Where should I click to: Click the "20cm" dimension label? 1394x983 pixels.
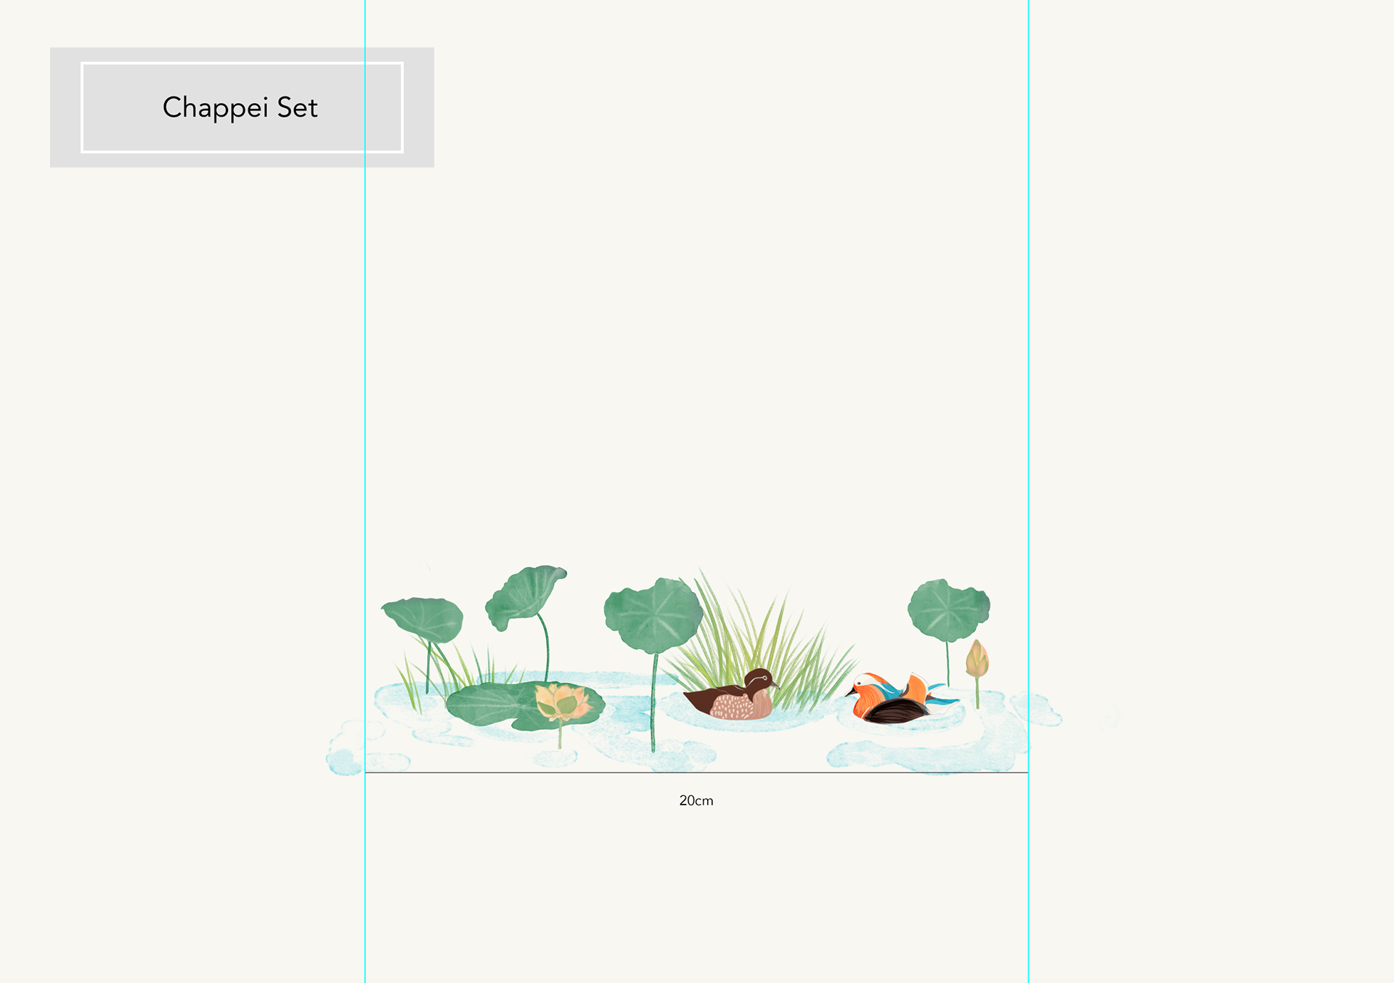696,801
